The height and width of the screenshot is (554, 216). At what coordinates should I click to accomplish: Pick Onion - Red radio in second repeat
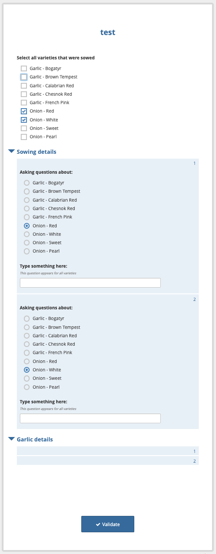pyautogui.click(x=27, y=361)
